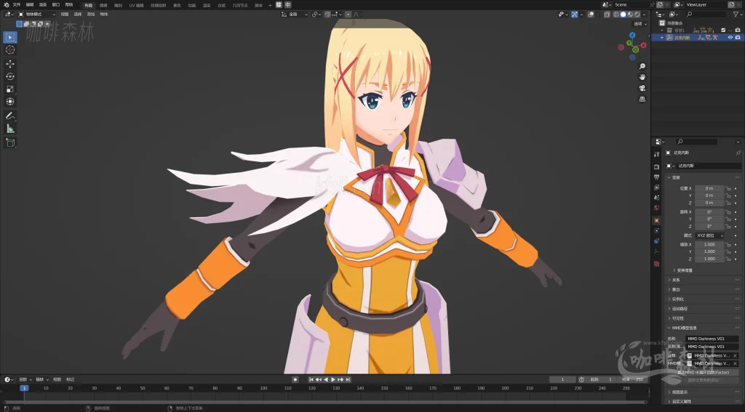The height and width of the screenshot is (412, 745).
Task: Toggle viewport gizmos display
Action: coord(575,15)
